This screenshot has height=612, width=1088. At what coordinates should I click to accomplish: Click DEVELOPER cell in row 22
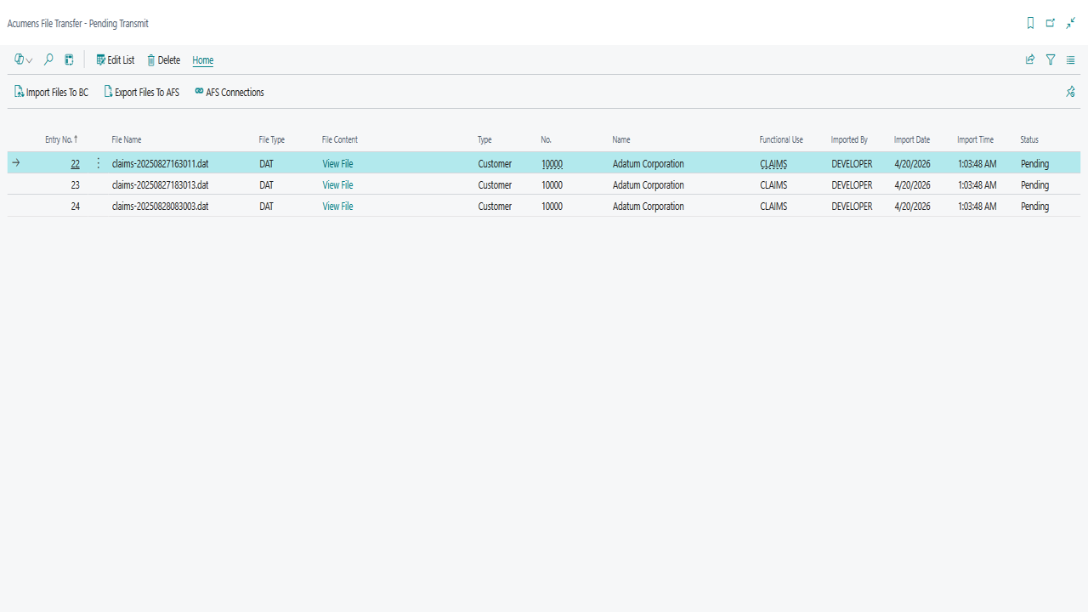point(852,164)
